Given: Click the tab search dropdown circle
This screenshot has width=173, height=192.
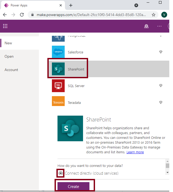Looking at the screenshot, I should 136,5.
